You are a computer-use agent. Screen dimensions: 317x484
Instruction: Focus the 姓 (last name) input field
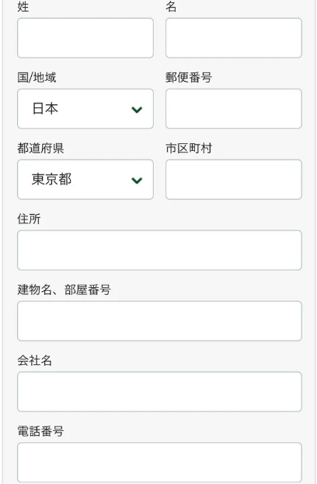(85, 38)
